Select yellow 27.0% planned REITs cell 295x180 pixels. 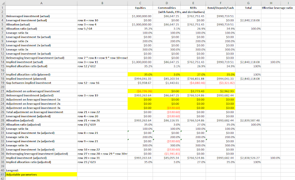(x=193, y=75)
